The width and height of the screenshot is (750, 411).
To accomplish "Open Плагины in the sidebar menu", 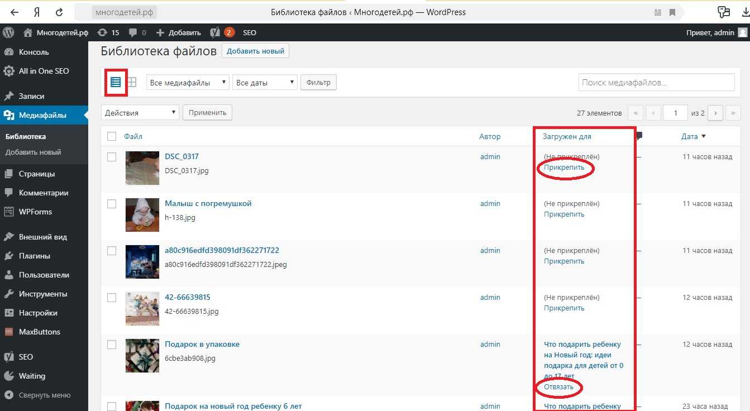I will point(35,256).
